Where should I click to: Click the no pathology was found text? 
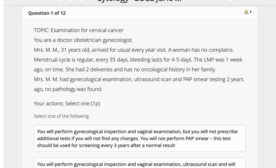[74, 89]
